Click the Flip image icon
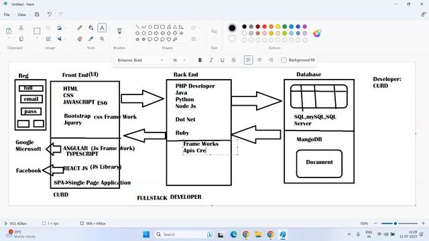429x241 pixels. tap(59, 39)
